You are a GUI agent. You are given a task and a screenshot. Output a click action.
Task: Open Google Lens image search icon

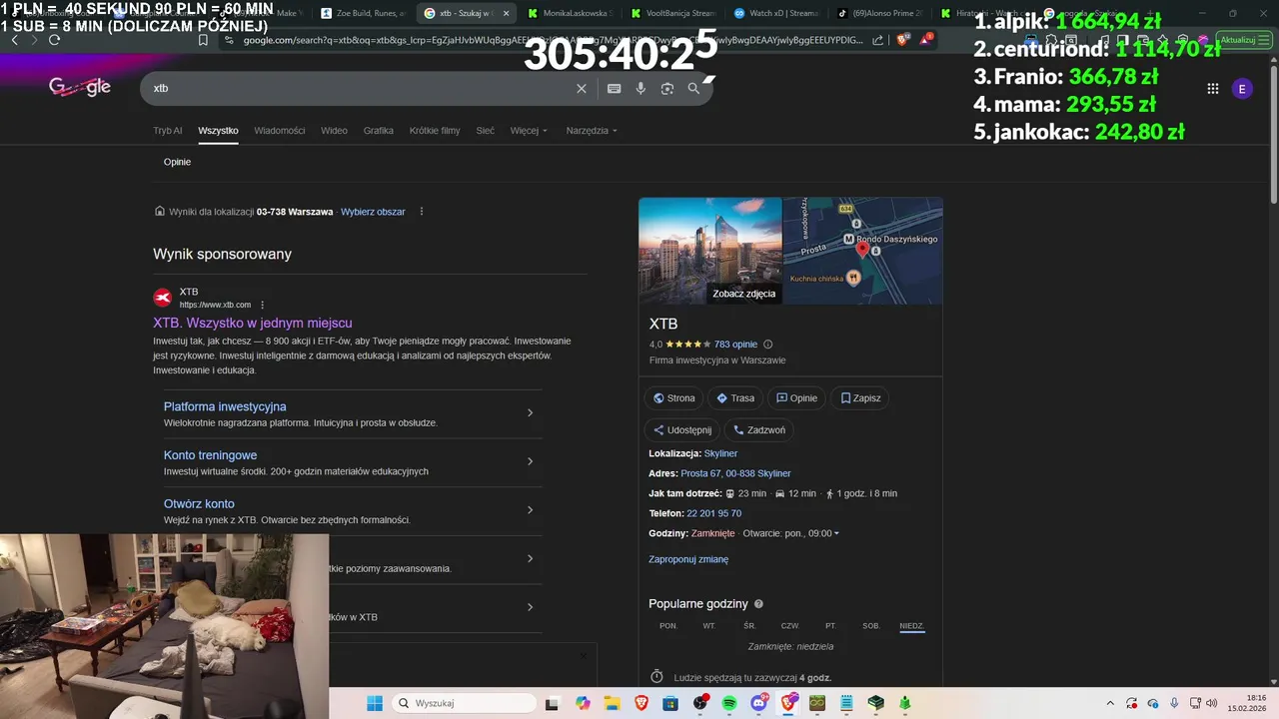(x=667, y=88)
